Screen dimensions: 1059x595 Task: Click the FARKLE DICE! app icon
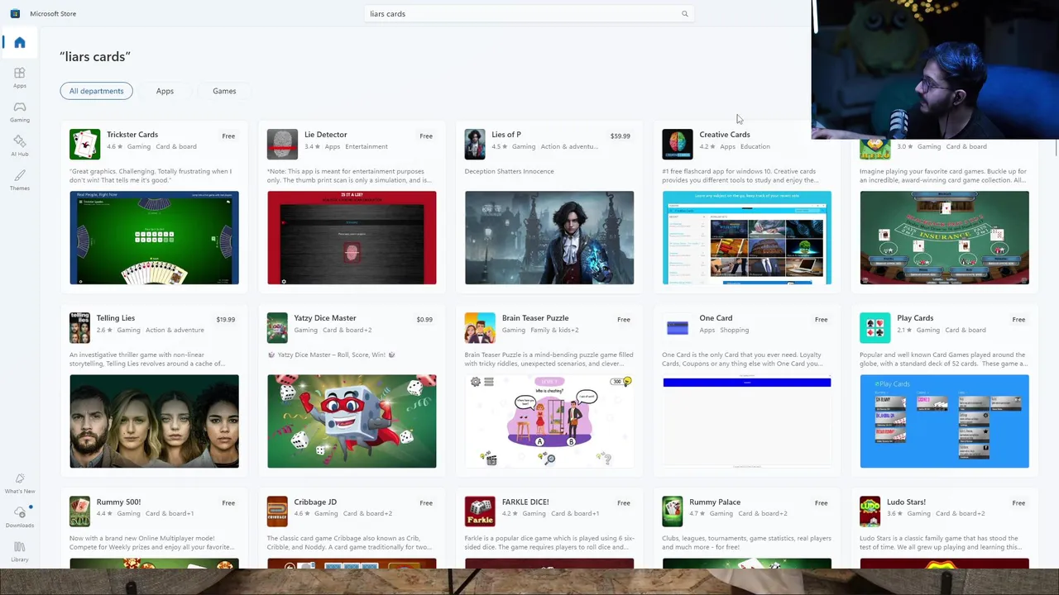(x=480, y=511)
